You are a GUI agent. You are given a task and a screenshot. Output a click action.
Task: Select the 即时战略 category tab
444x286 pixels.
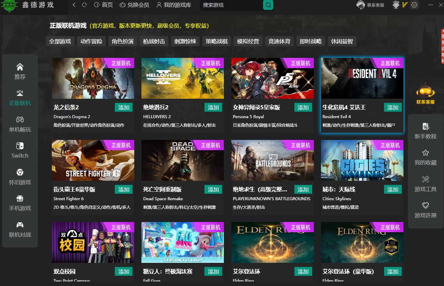coord(311,41)
